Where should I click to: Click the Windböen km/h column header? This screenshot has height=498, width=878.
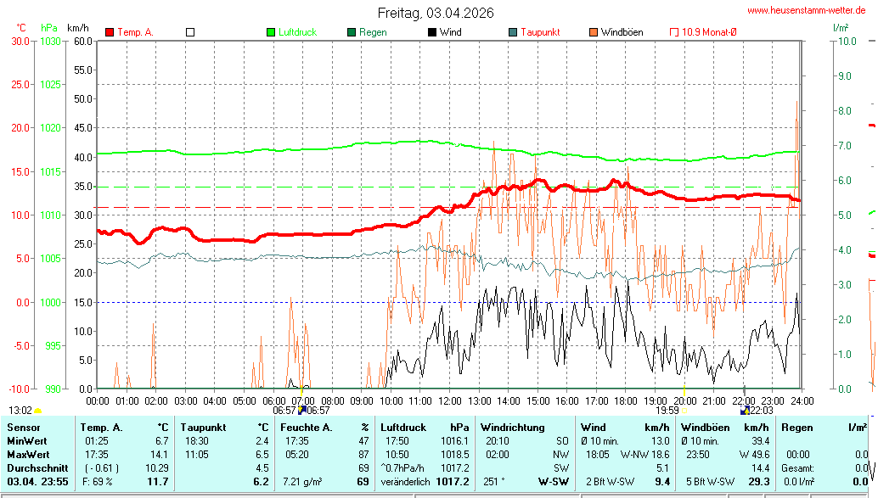pyautogui.click(x=725, y=428)
